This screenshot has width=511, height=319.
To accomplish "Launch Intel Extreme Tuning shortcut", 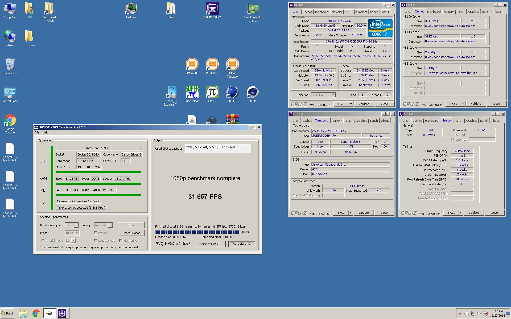I will click(x=172, y=96).
